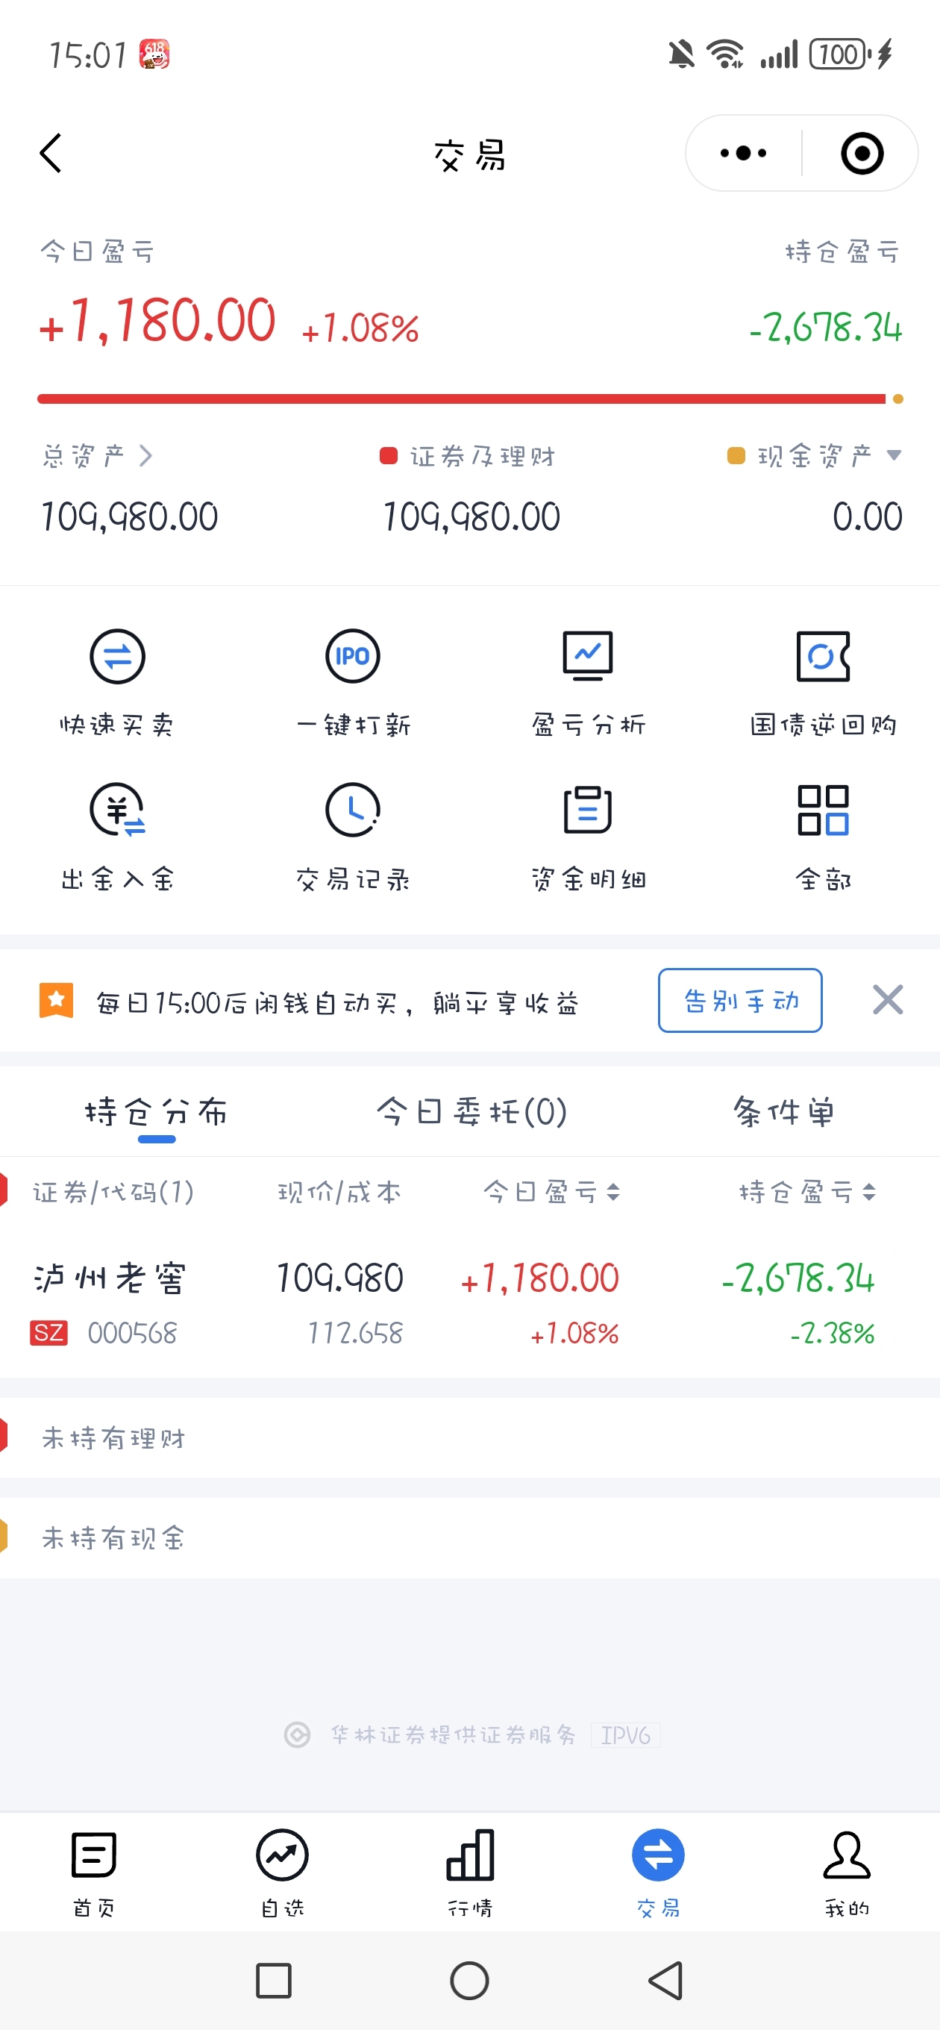
Task: Go to 自选 bottom nav
Action: tap(282, 1873)
